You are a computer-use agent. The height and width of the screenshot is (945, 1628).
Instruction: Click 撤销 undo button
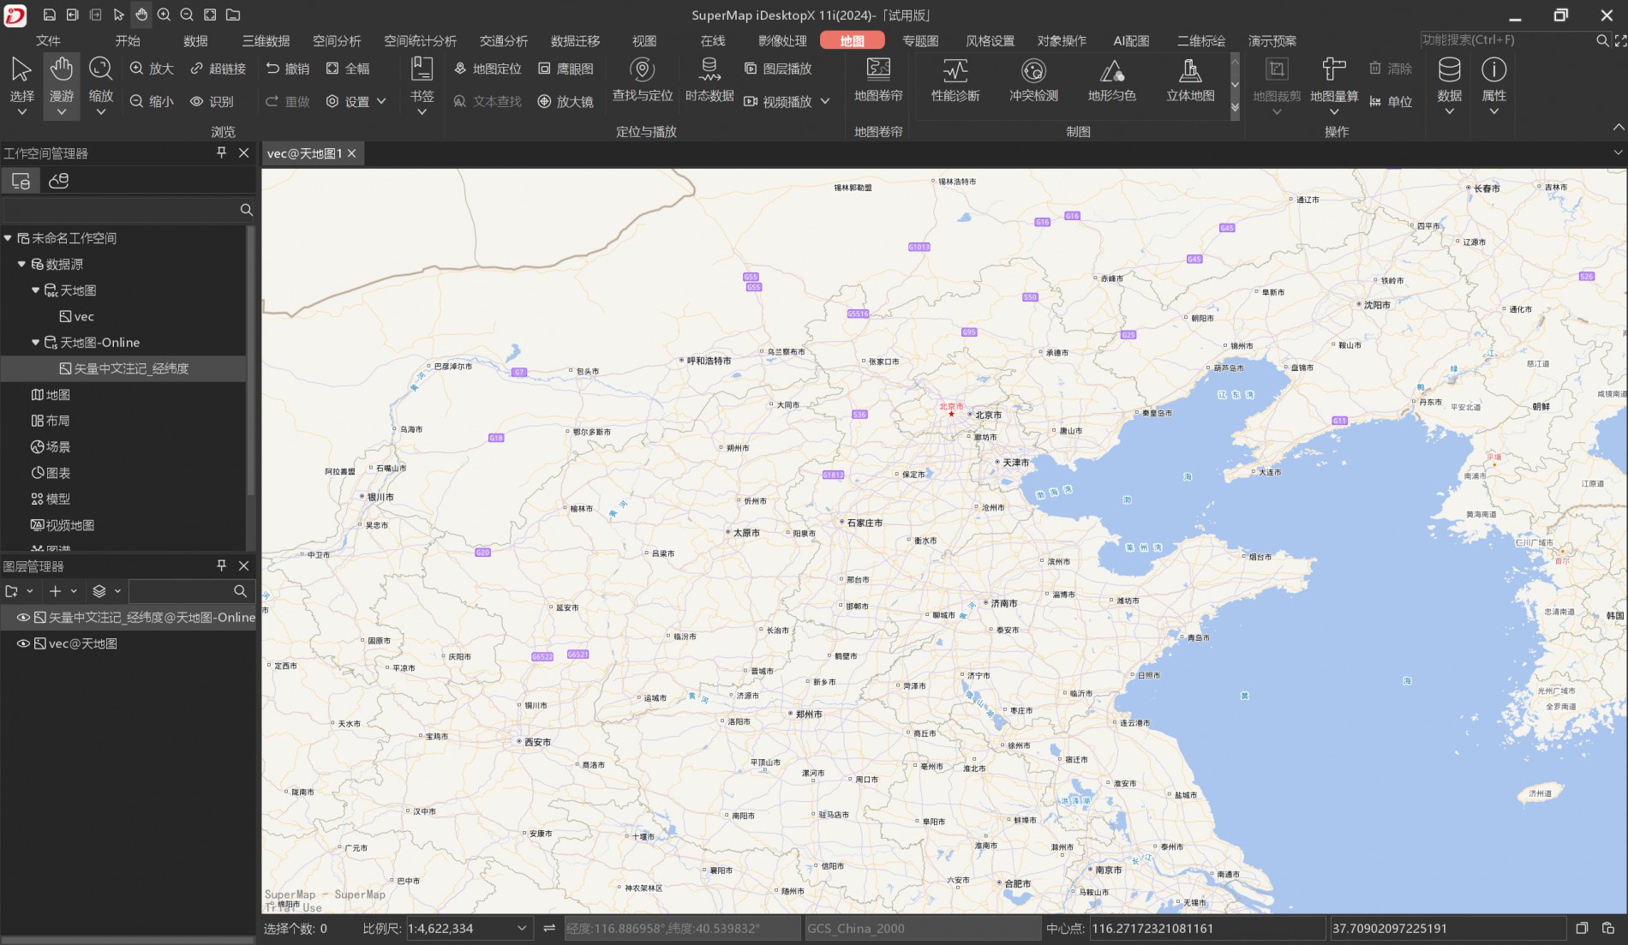(x=288, y=69)
